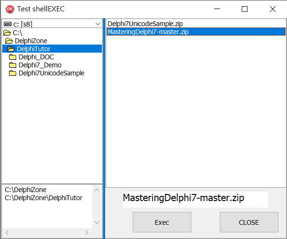Screen dimensions: 287x239
Task: Click the memo horizontal scrollbar left arrow
Action: click(7, 232)
